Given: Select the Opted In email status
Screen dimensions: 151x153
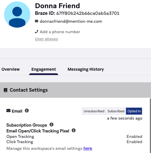Looking at the screenshot, I should [x=134, y=111].
